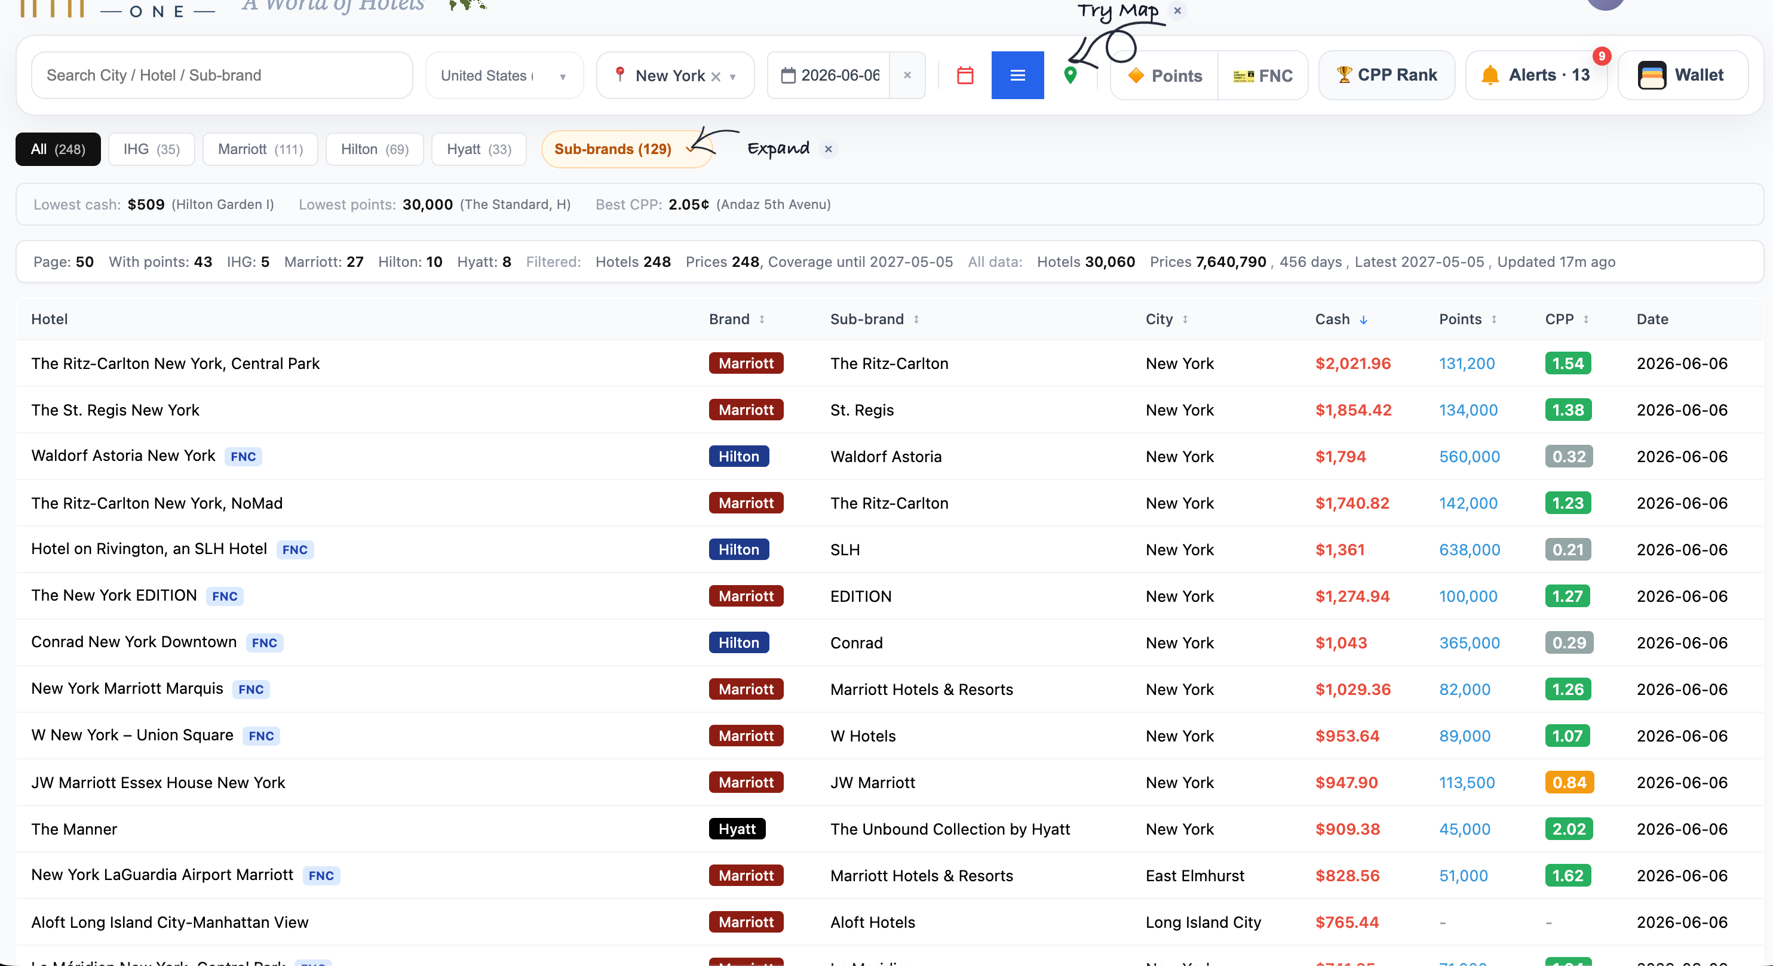Sort by Brand column
The width and height of the screenshot is (1773, 966).
pyautogui.click(x=737, y=319)
